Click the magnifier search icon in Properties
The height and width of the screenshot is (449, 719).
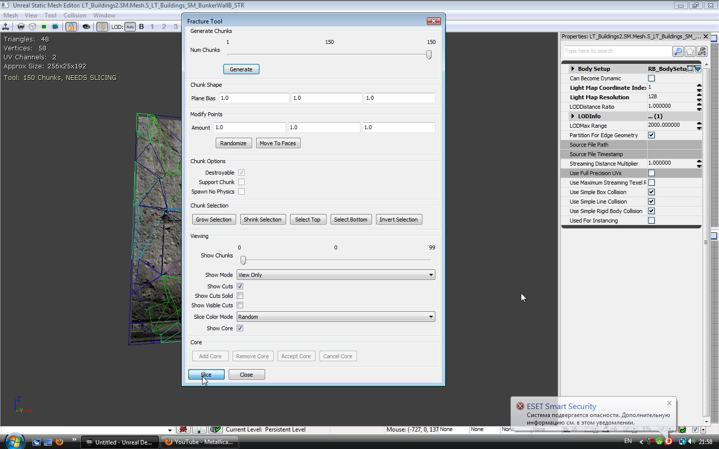tap(678, 51)
